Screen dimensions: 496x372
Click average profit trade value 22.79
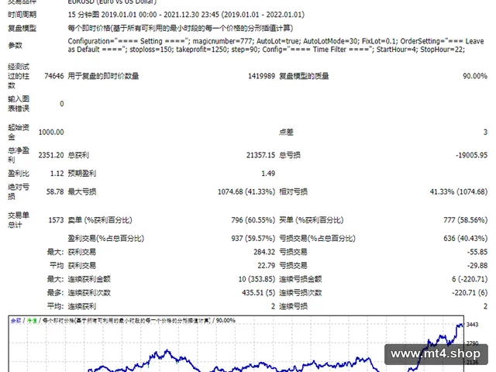pos(267,266)
